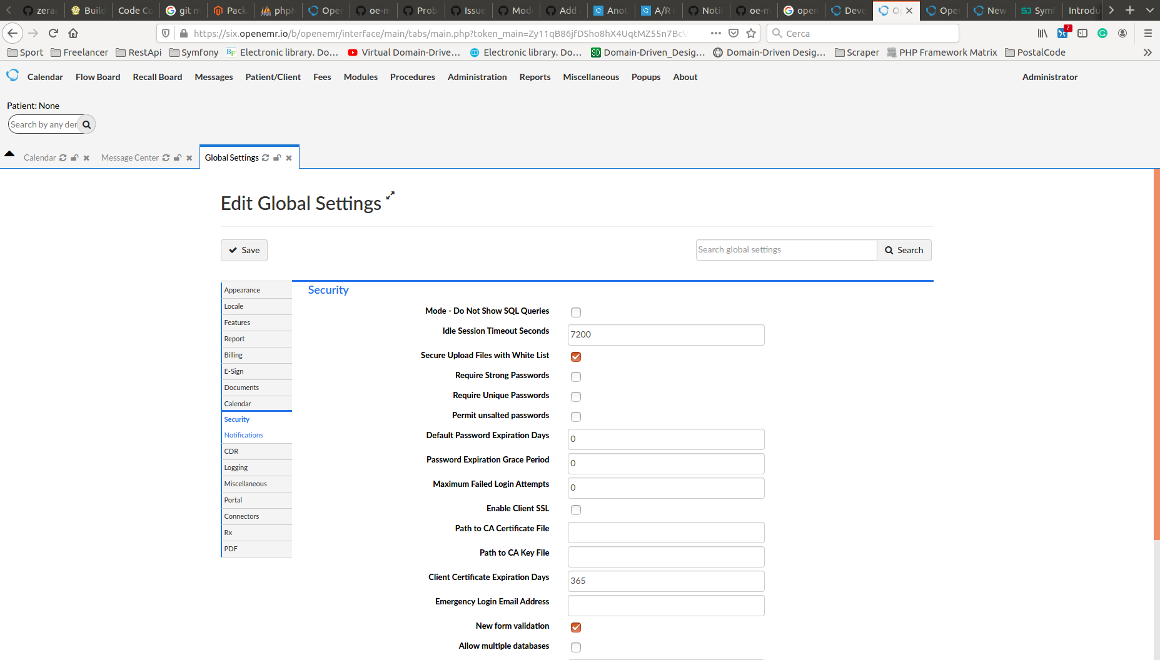
Task: Go to the browser home page
Action: [73, 33]
